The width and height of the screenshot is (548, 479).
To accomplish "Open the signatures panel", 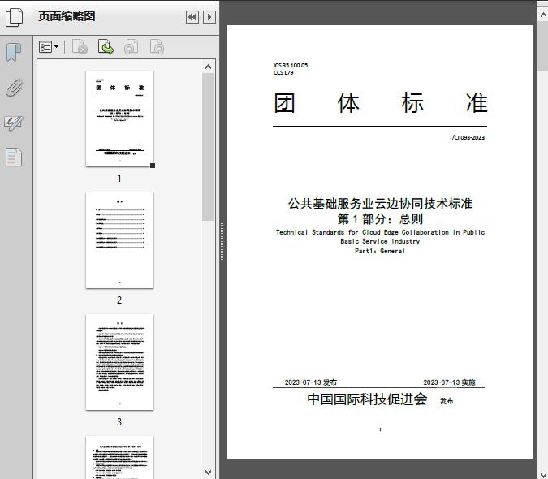I will click(x=14, y=123).
